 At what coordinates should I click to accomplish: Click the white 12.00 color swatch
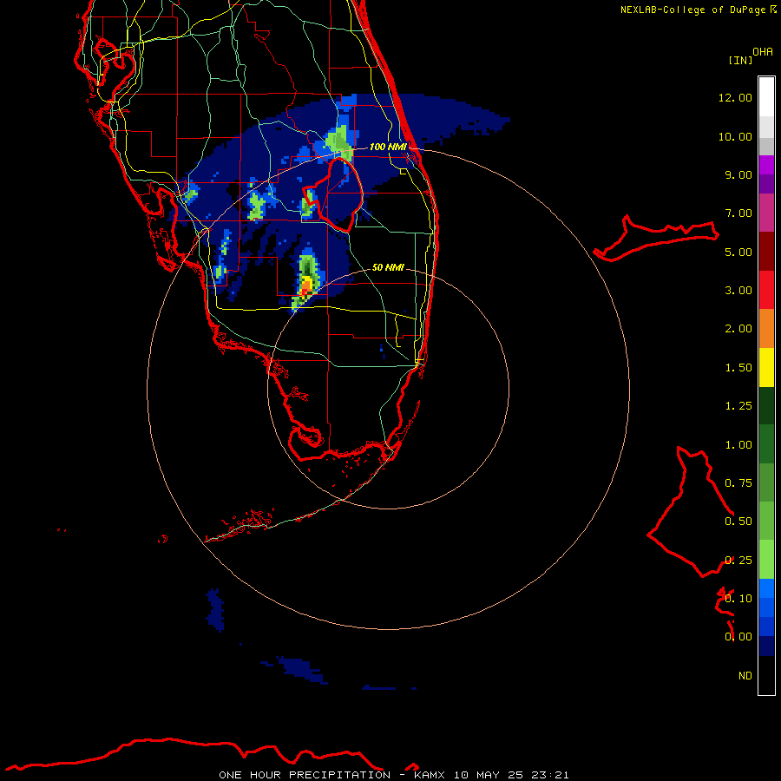pos(766,97)
